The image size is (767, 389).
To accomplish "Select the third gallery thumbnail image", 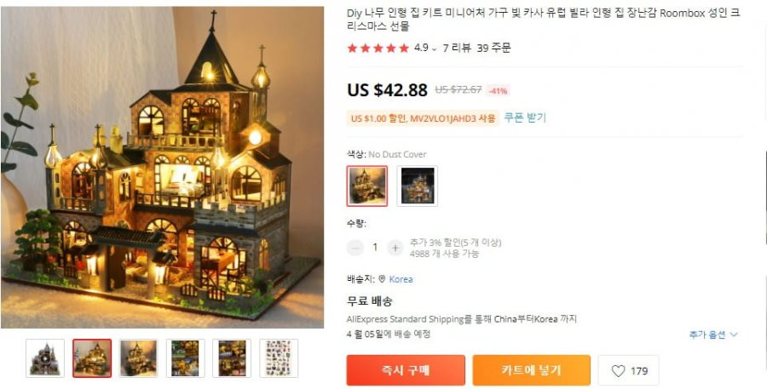I will pos(138,358).
